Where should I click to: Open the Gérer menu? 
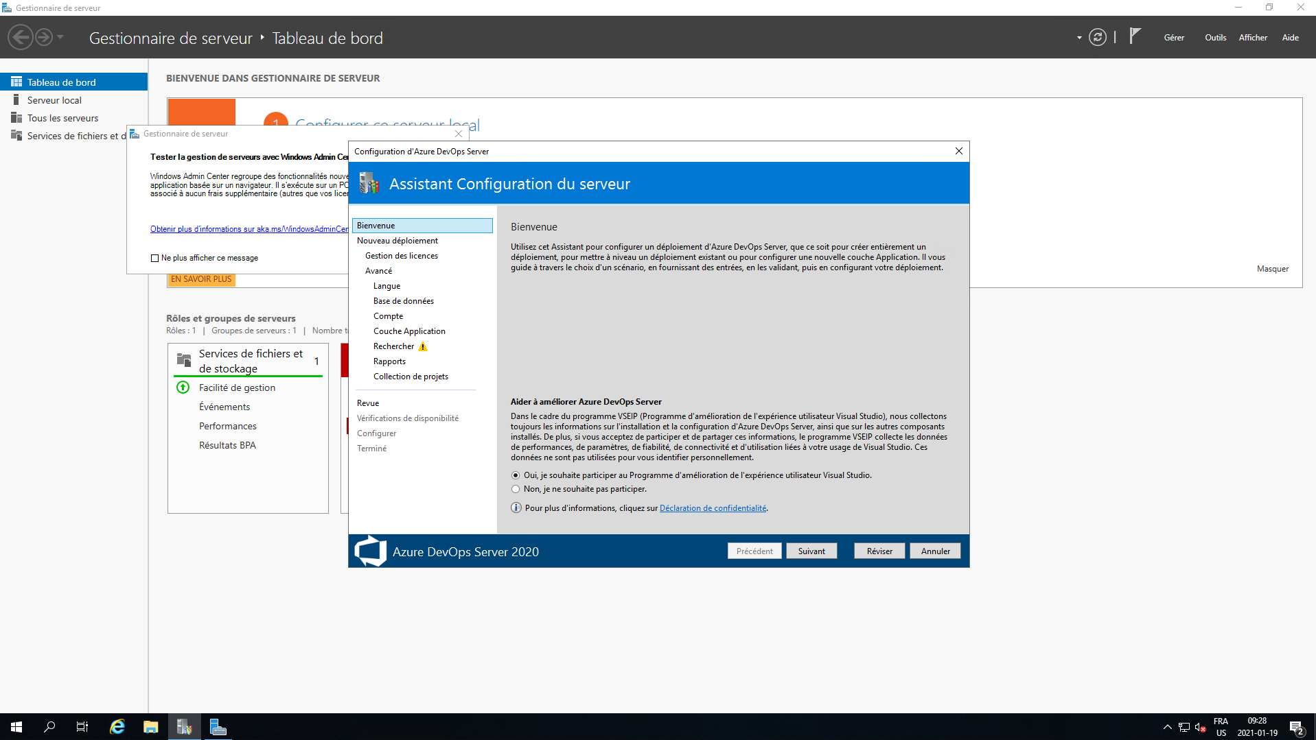tap(1173, 38)
